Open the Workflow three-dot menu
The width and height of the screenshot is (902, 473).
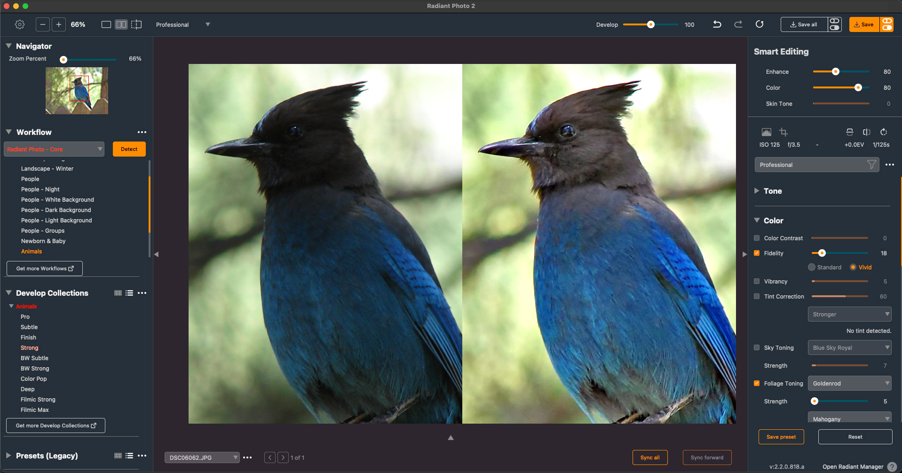click(x=142, y=132)
